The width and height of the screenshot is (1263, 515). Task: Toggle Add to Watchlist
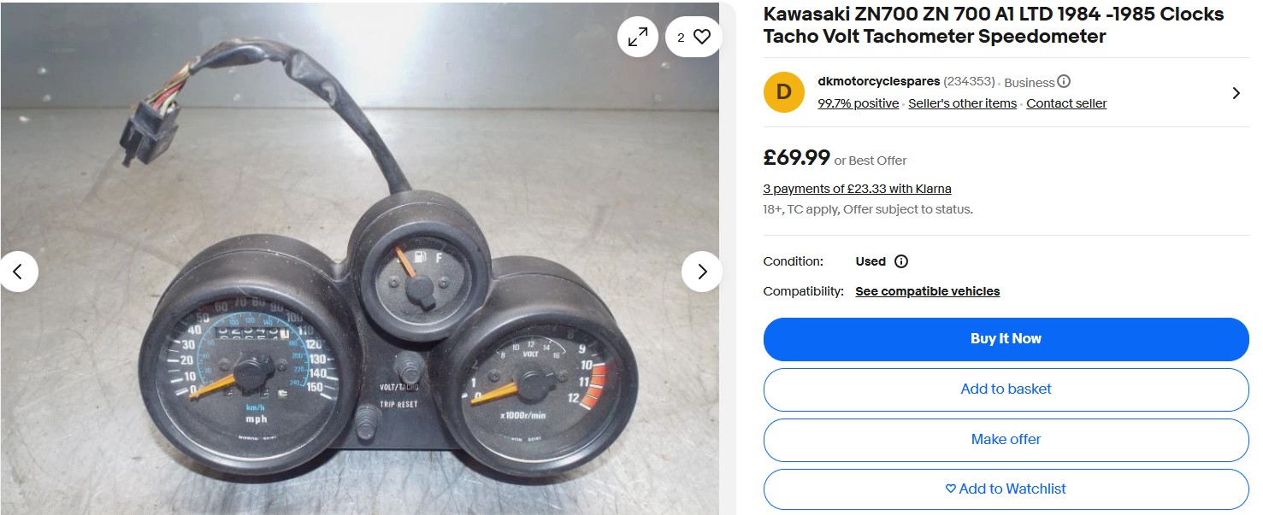1006,489
